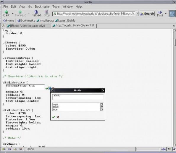Click the Print toolbar button

[x=160, y=14]
